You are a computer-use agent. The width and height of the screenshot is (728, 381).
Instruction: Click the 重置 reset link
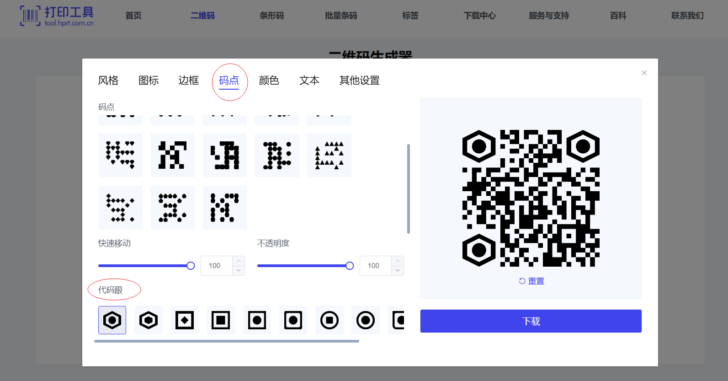(x=531, y=281)
